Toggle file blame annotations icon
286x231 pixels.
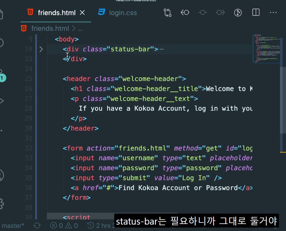click(238, 13)
